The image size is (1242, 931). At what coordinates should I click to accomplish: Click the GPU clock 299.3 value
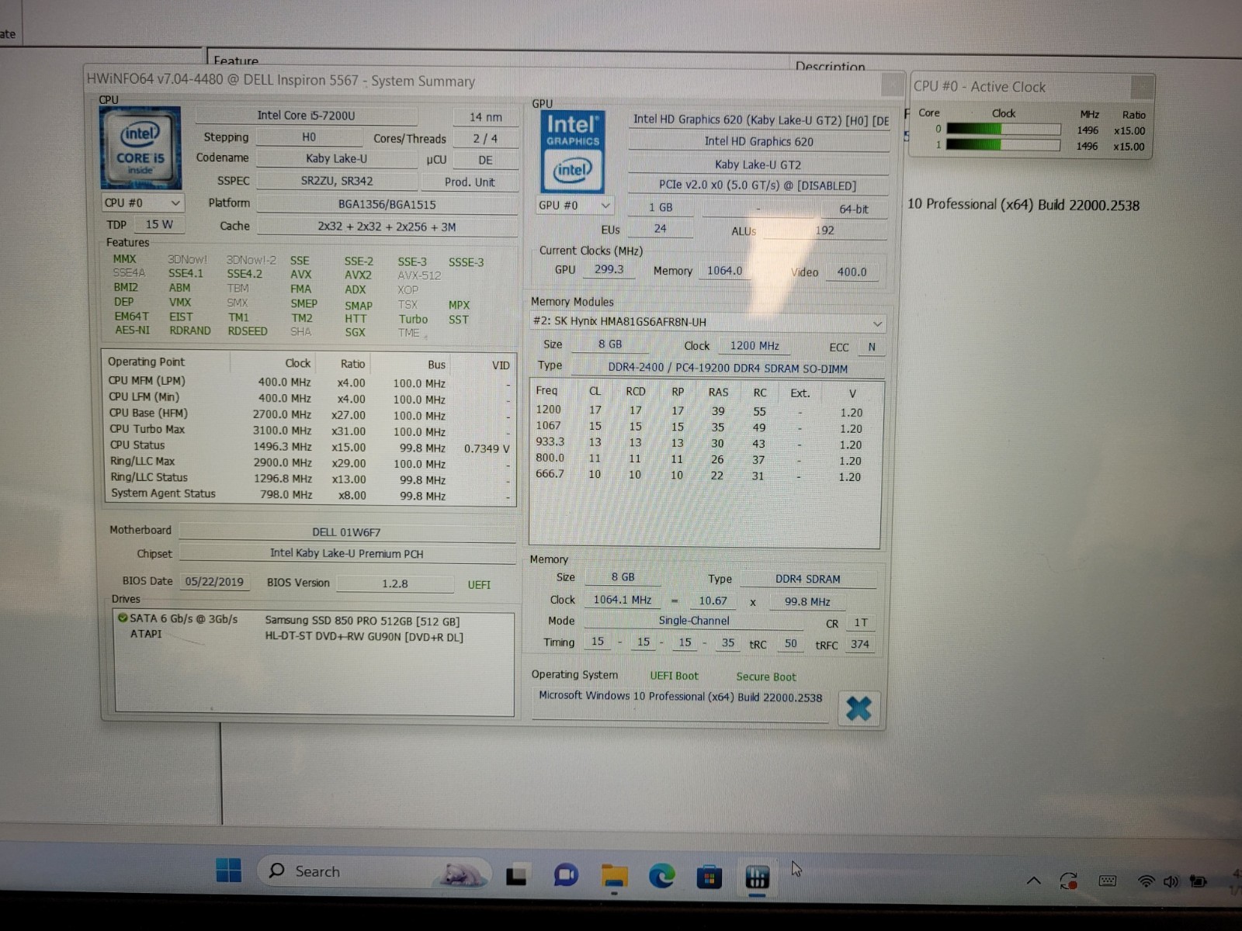coord(609,269)
